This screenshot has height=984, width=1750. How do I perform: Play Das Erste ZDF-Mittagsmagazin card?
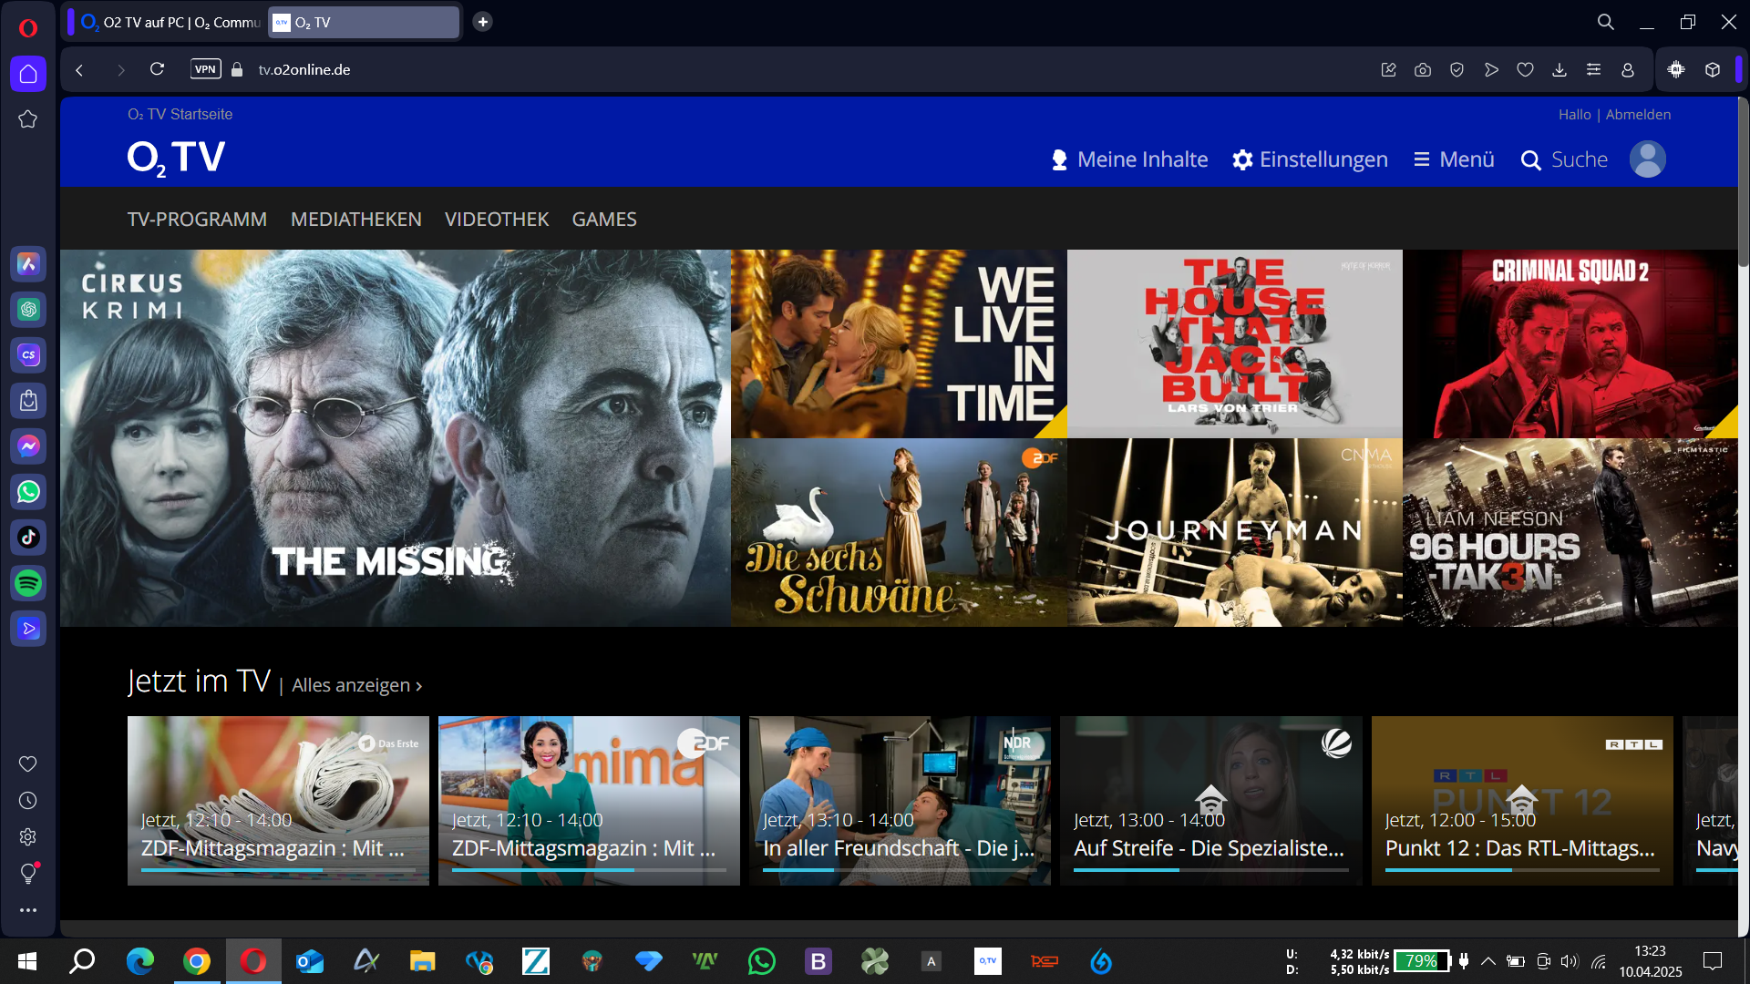278,800
